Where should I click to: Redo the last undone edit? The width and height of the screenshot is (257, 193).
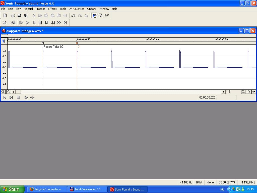(x=80, y=16)
